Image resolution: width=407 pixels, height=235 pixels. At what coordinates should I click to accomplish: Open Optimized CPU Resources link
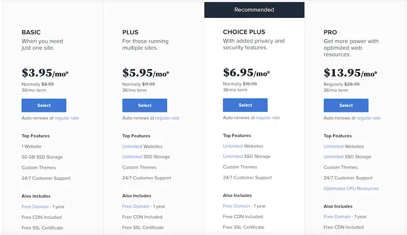tap(351, 189)
